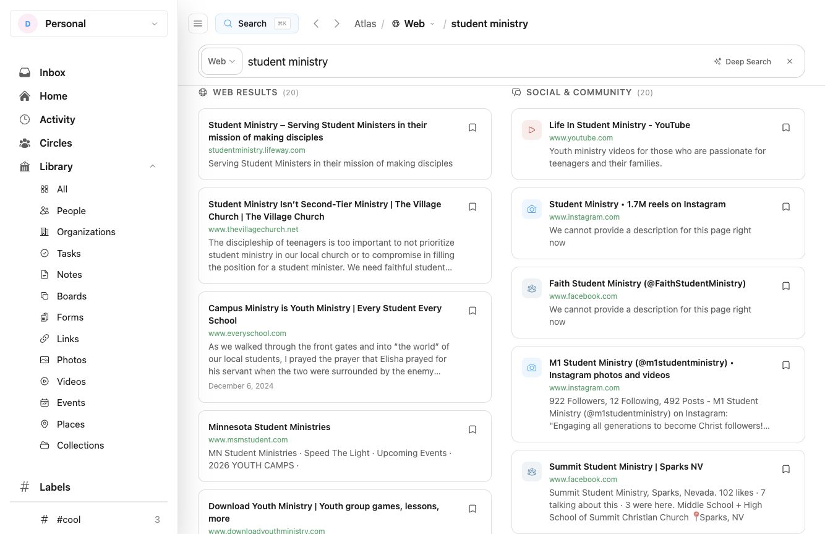Select Places under Library
The width and height of the screenshot is (825, 534).
[x=99, y=424]
